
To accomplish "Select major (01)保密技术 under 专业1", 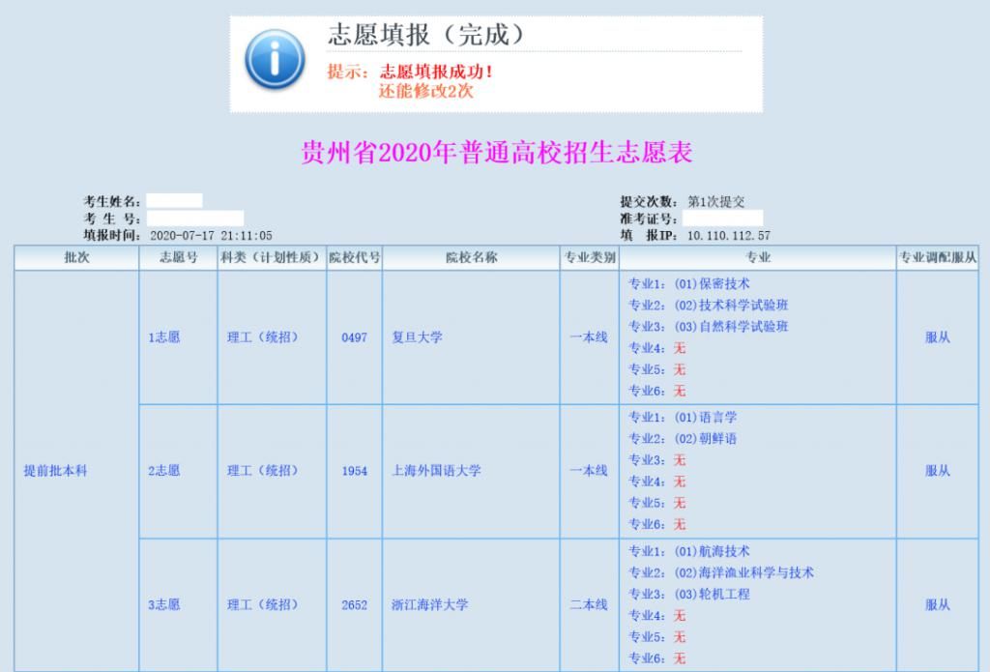I will pyautogui.click(x=711, y=284).
